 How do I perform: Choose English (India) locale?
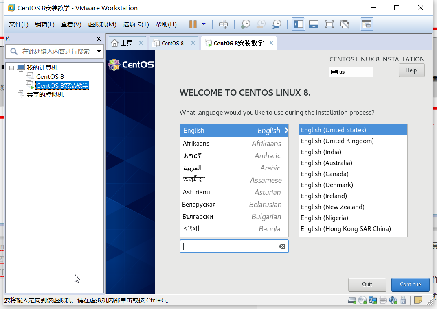tap(353, 152)
